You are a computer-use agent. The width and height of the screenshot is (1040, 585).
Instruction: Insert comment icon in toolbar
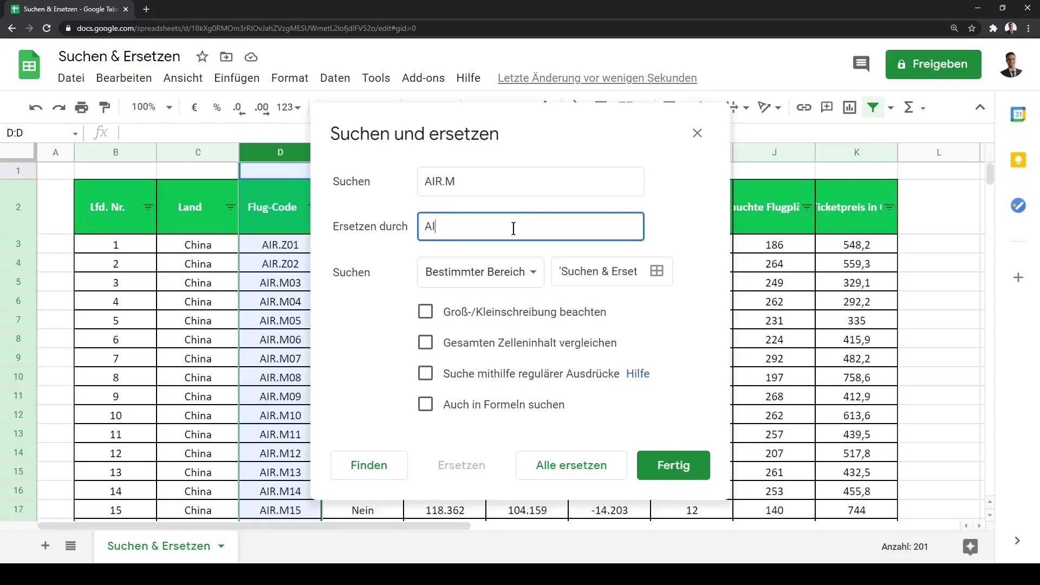coord(827,107)
